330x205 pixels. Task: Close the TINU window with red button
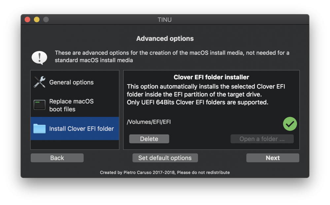27,19
